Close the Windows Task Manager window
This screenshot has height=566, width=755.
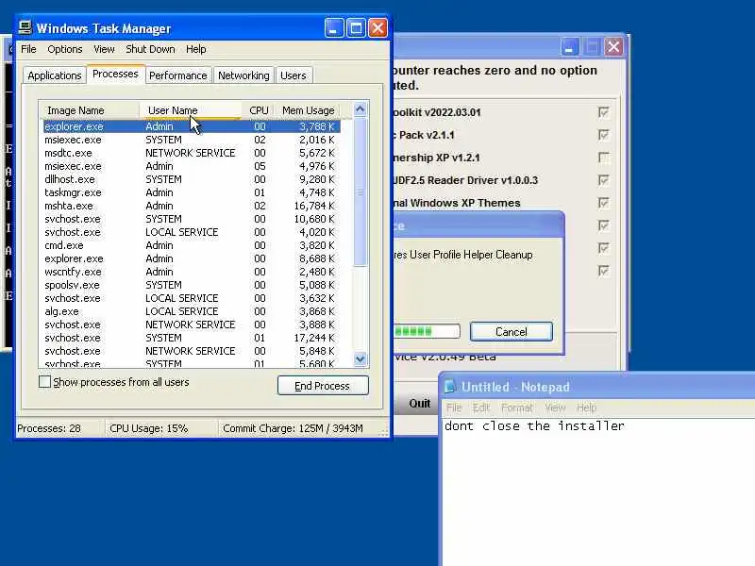[x=378, y=28]
